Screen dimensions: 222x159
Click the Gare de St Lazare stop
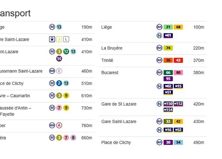tap(119, 104)
